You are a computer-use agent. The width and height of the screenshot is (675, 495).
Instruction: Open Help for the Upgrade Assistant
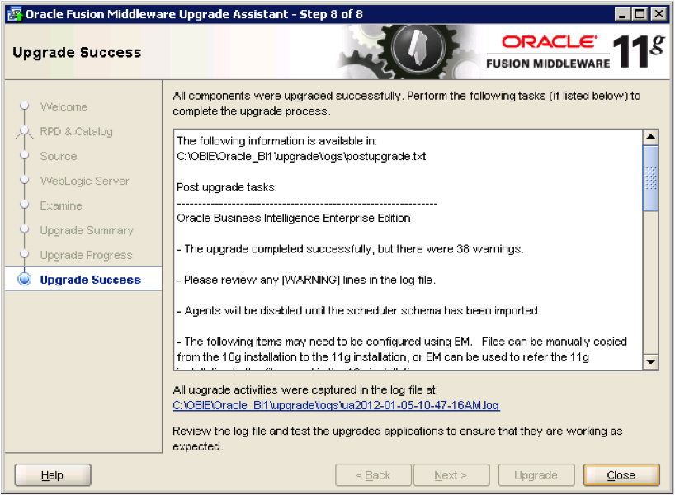pyautogui.click(x=53, y=475)
